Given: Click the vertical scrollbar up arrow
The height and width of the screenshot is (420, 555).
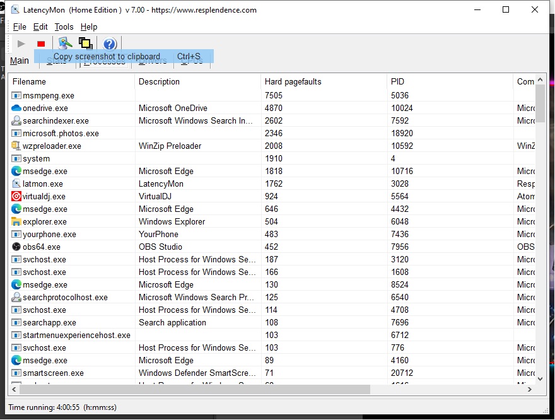Looking at the screenshot, I should (x=540, y=80).
